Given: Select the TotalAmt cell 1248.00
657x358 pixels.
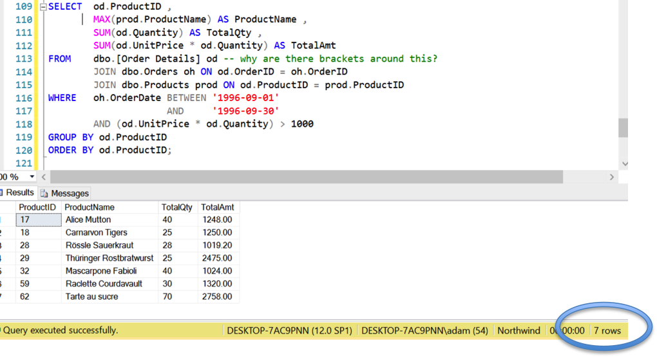Looking at the screenshot, I should click(218, 220).
